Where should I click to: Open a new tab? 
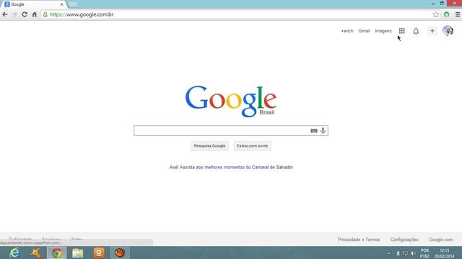(73, 4)
